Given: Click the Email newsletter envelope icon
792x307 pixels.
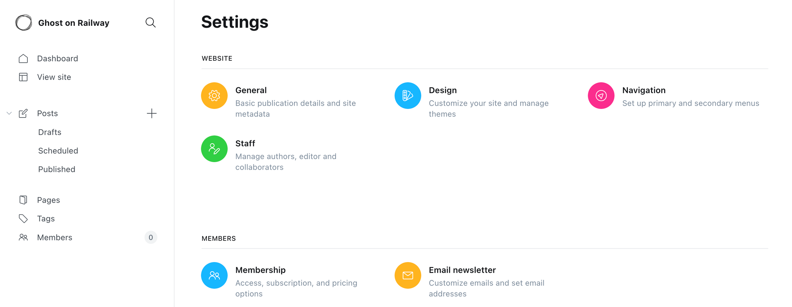Looking at the screenshot, I should click(x=408, y=275).
